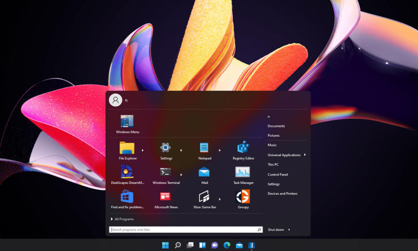Open the user folder 'n' in right column
This screenshot has height=251, width=418.
[x=269, y=117]
